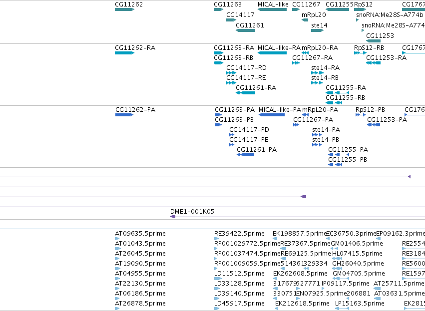Screen dimensions: 425x311
Task: Click the CG11267 gene label
Action: click(306, 4)
